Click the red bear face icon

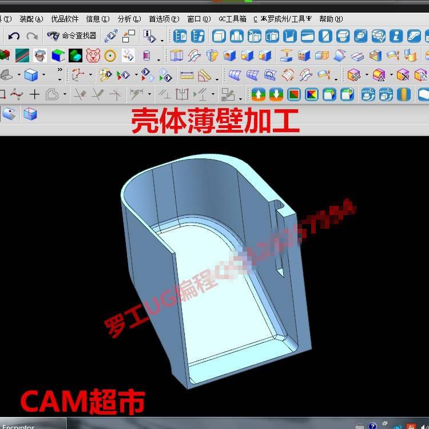pyautogui.click(x=93, y=55)
